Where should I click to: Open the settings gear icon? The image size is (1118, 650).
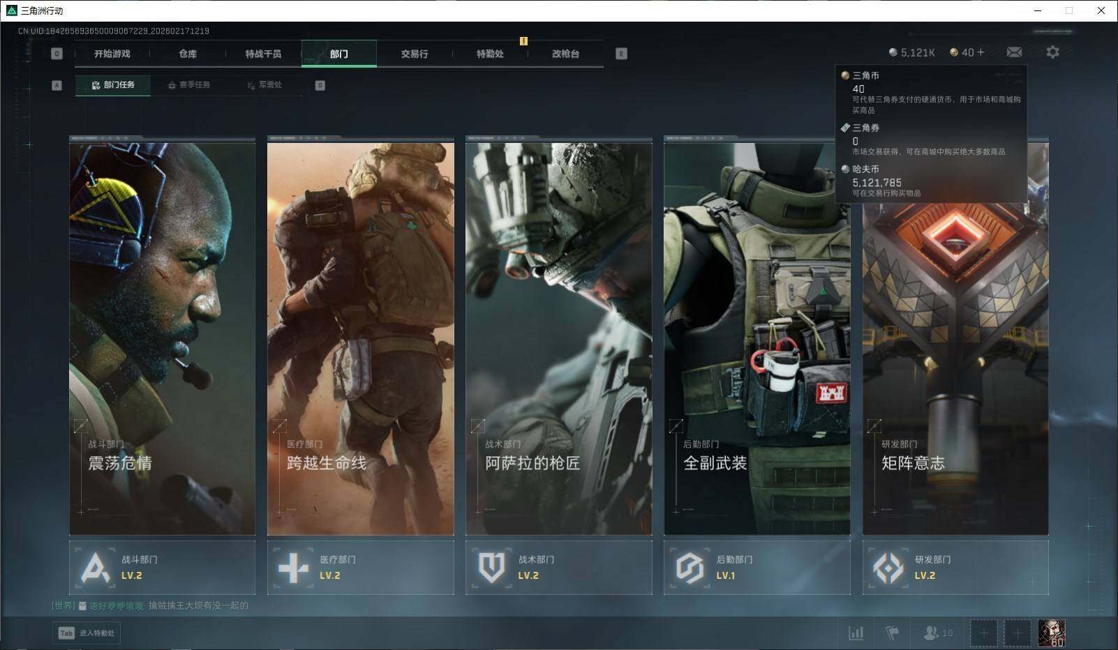pyautogui.click(x=1052, y=52)
